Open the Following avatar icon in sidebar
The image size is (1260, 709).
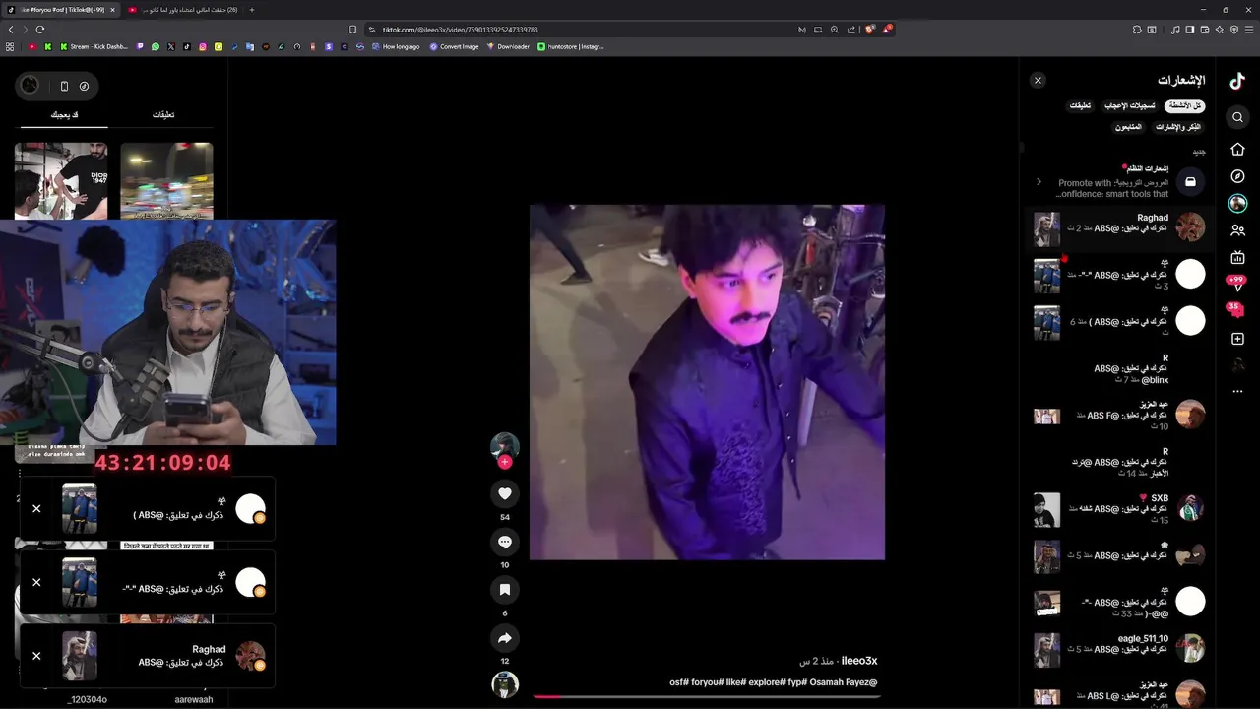pyautogui.click(x=1237, y=204)
